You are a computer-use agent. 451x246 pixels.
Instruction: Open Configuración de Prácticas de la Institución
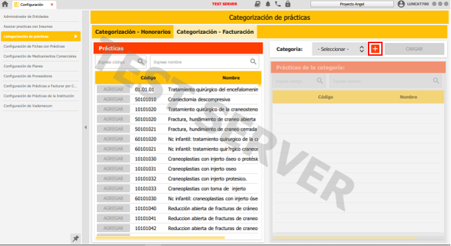coord(41,96)
